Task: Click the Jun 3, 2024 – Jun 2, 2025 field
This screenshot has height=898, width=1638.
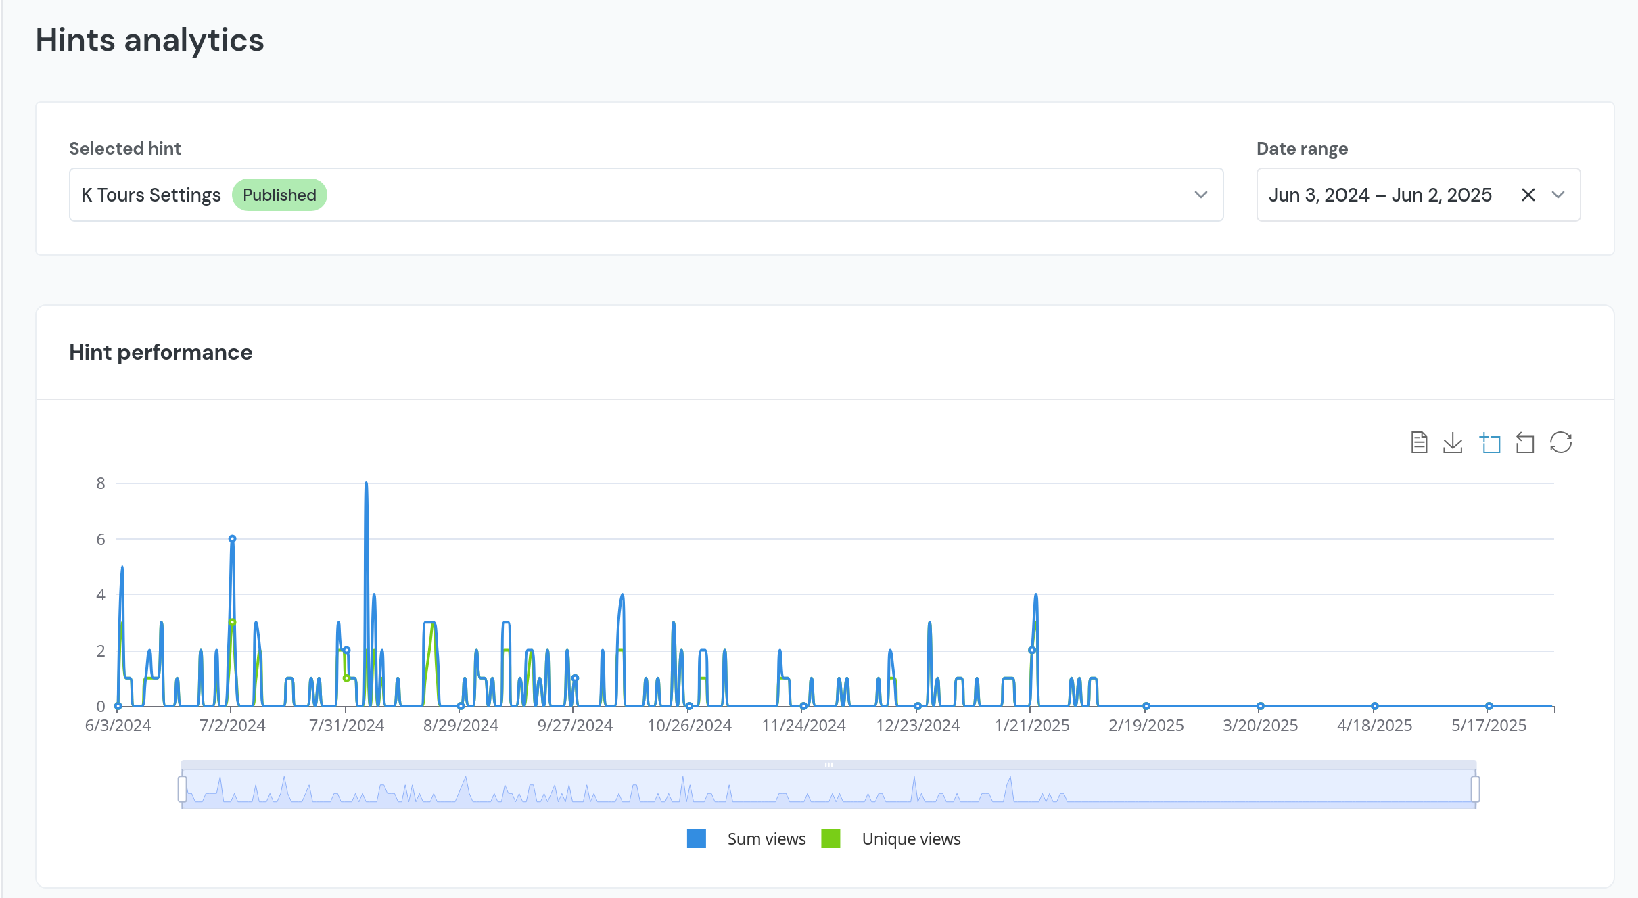Action: click(x=1380, y=195)
